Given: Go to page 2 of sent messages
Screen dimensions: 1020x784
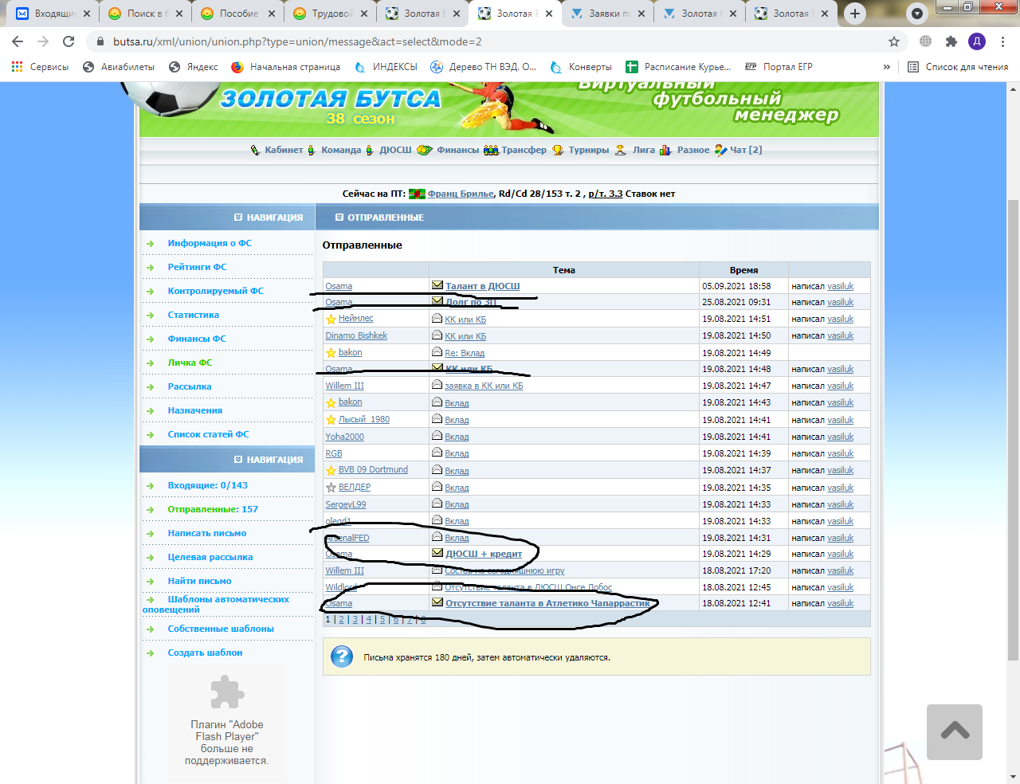Looking at the screenshot, I should (x=341, y=619).
